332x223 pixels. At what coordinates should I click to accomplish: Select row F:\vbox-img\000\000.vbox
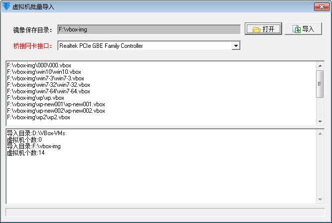39,65
